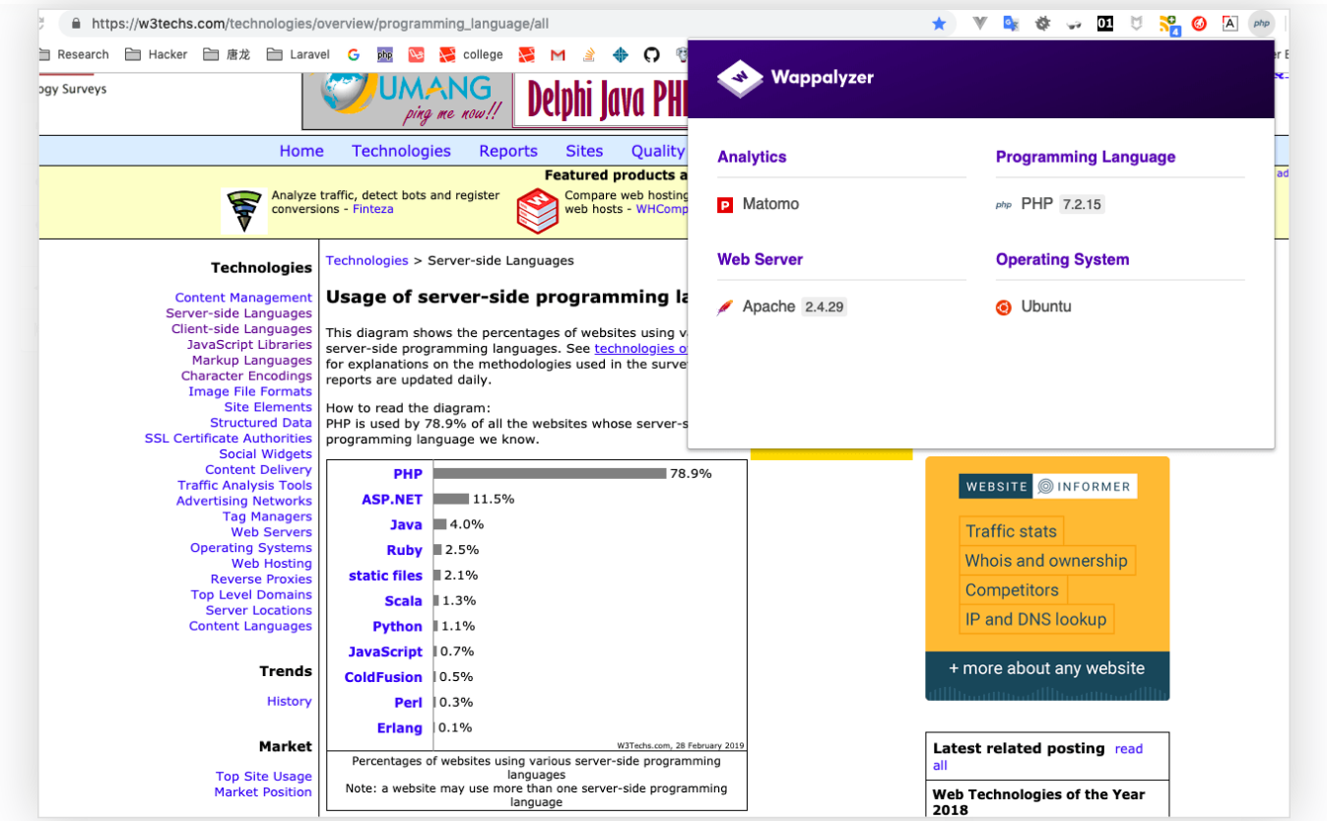Image resolution: width=1327 pixels, height=821 pixels.
Task: Open the Quality menu item
Action: [x=658, y=151]
